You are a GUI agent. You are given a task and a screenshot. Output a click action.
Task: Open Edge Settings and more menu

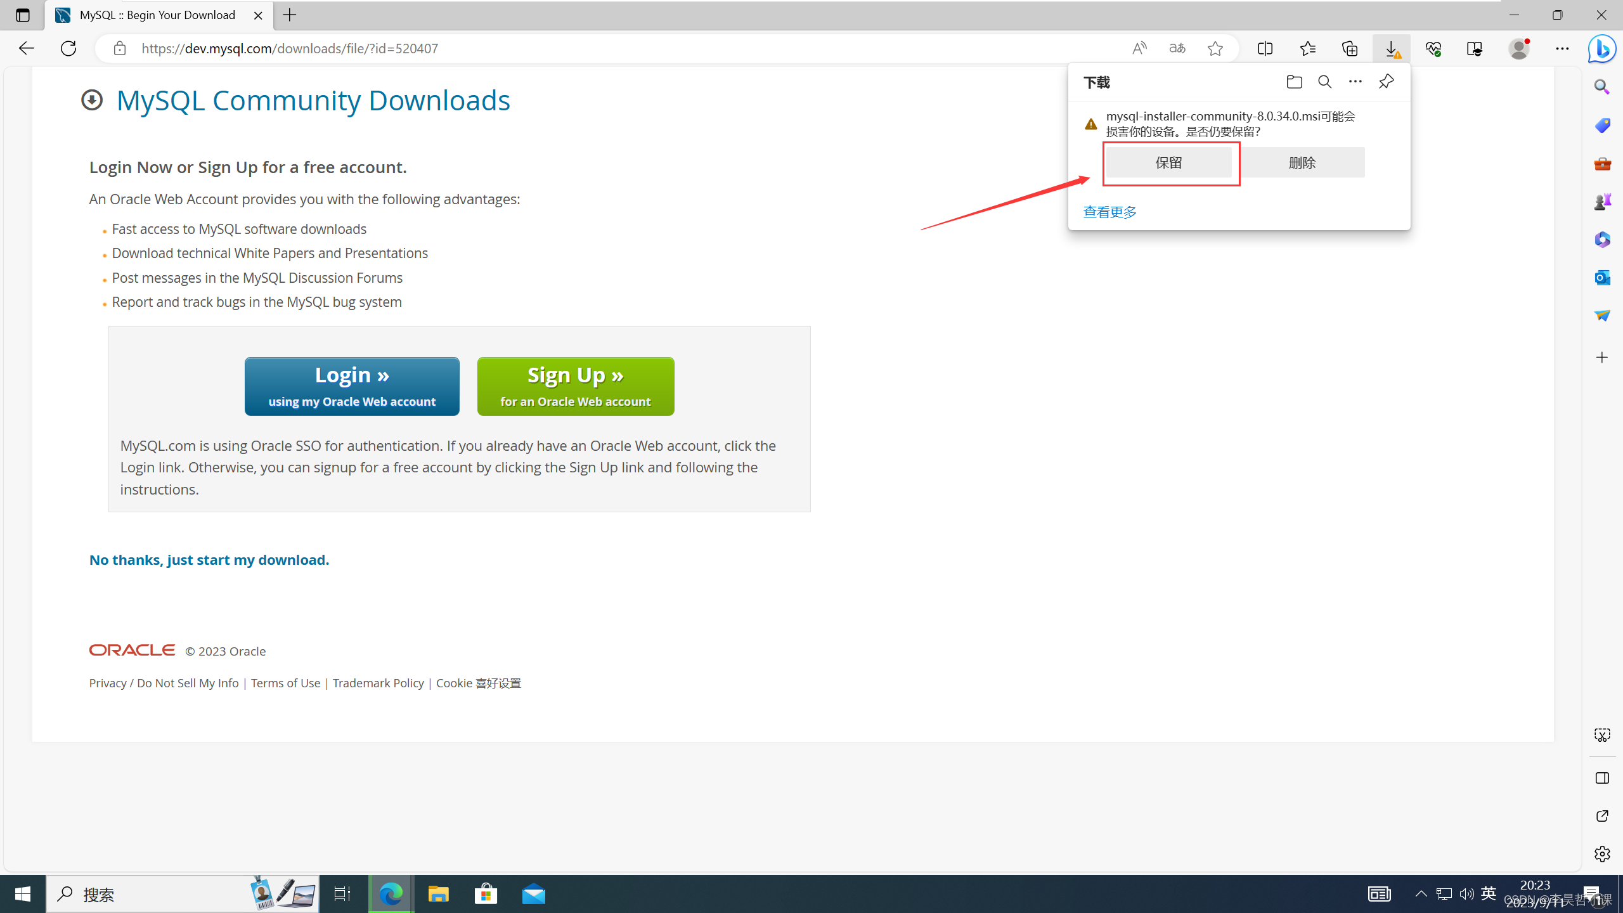tap(1562, 48)
